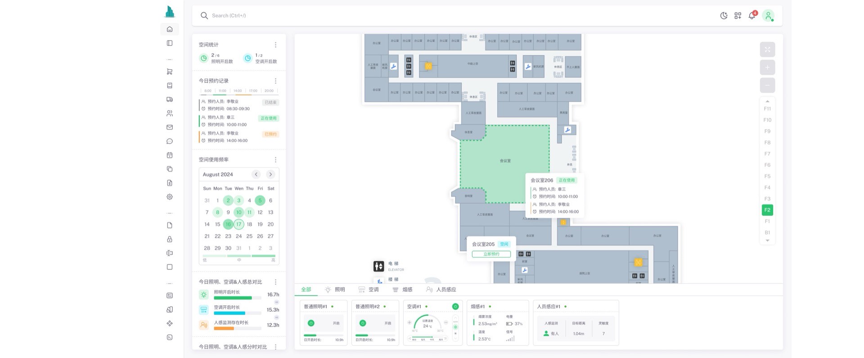Click the shopping cart sidebar icon
864x358 pixels.
click(170, 72)
